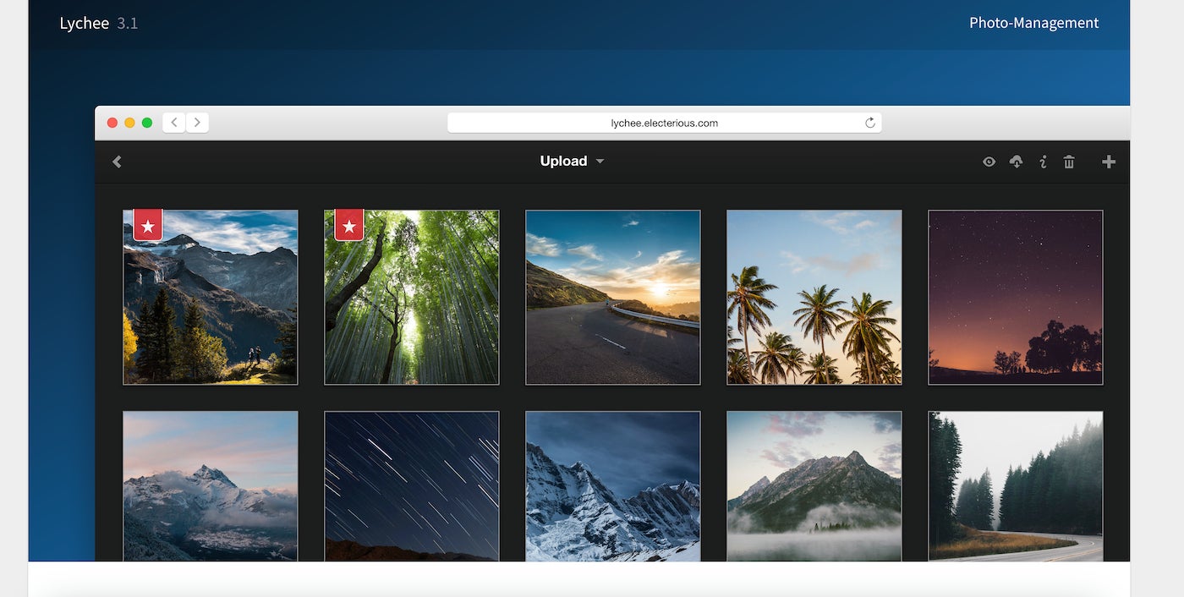Image resolution: width=1184 pixels, height=597 pixels.
Task: Open the starry dusk silhouette photo
Action: coord(1016,298)
